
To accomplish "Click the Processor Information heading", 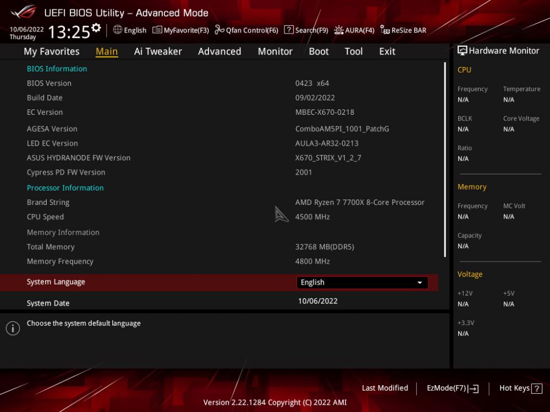I will click(x=65, y=188).
